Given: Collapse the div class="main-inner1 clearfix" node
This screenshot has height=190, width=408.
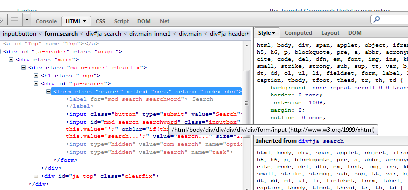Looking at the screenshot, I should pyautogui.click(x=24, y=68).
